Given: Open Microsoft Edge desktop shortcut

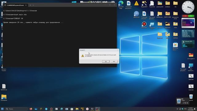Looking at the screenshot, I should point(121,5).
